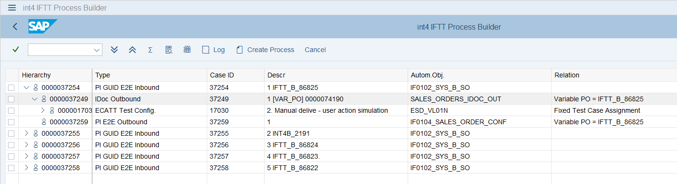The image size is (677, 184).
Task: Tick checkbox for ECATT Test Config. row
Action: point(11,110)
